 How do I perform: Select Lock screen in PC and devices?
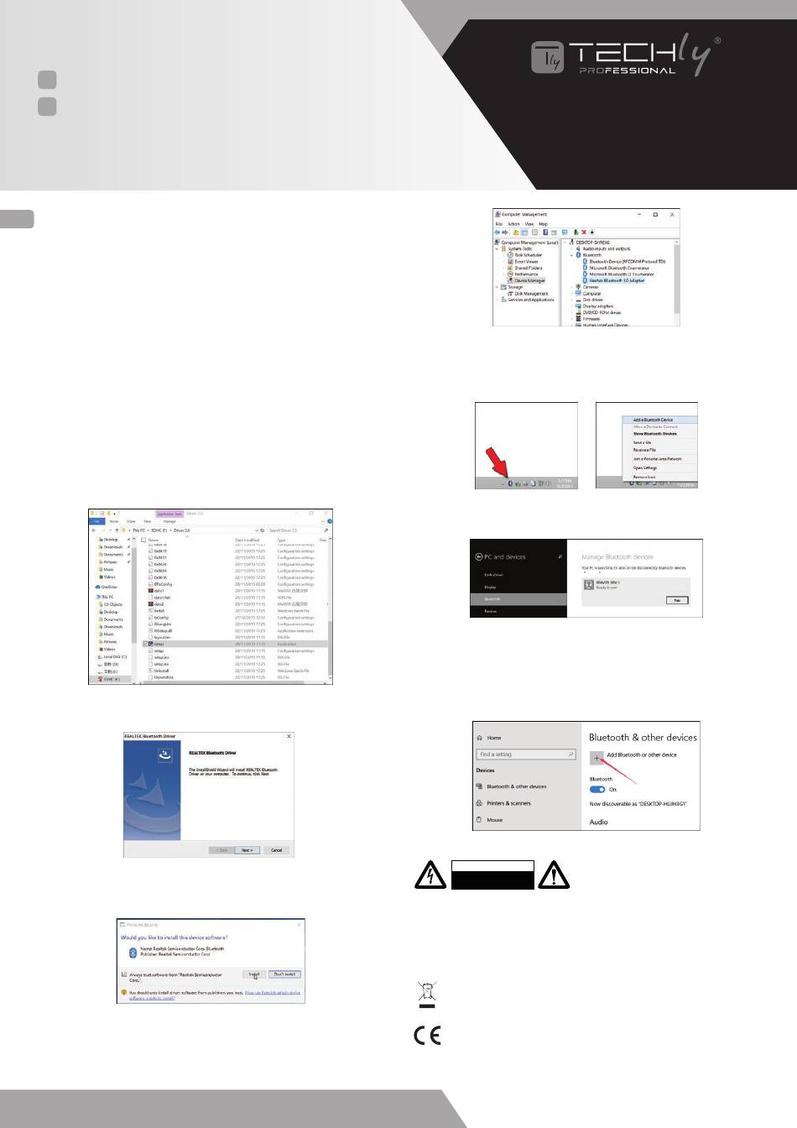point(494,575)
